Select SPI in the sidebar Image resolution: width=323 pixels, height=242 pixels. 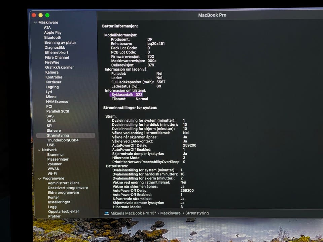49,126
